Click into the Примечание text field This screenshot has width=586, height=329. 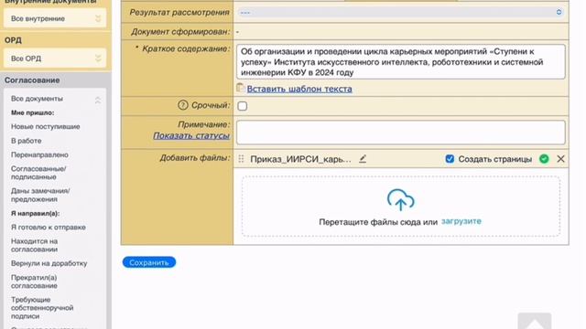(x=401, y=133)
